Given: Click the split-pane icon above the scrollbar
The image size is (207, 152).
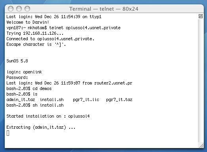Looking at the screenshot, I should [201, 16].
